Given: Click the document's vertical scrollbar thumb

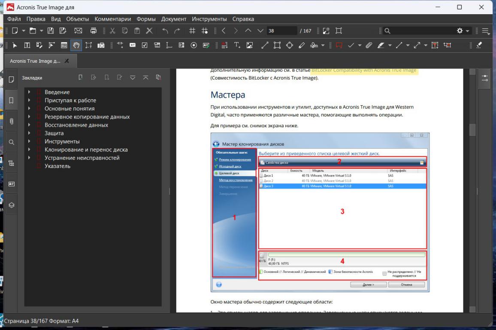Looking at the screenshot, I should [x=473, y=129].
